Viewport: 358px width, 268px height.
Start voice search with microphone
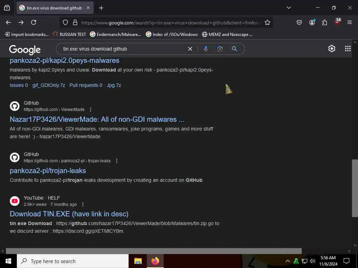(206, 49)
